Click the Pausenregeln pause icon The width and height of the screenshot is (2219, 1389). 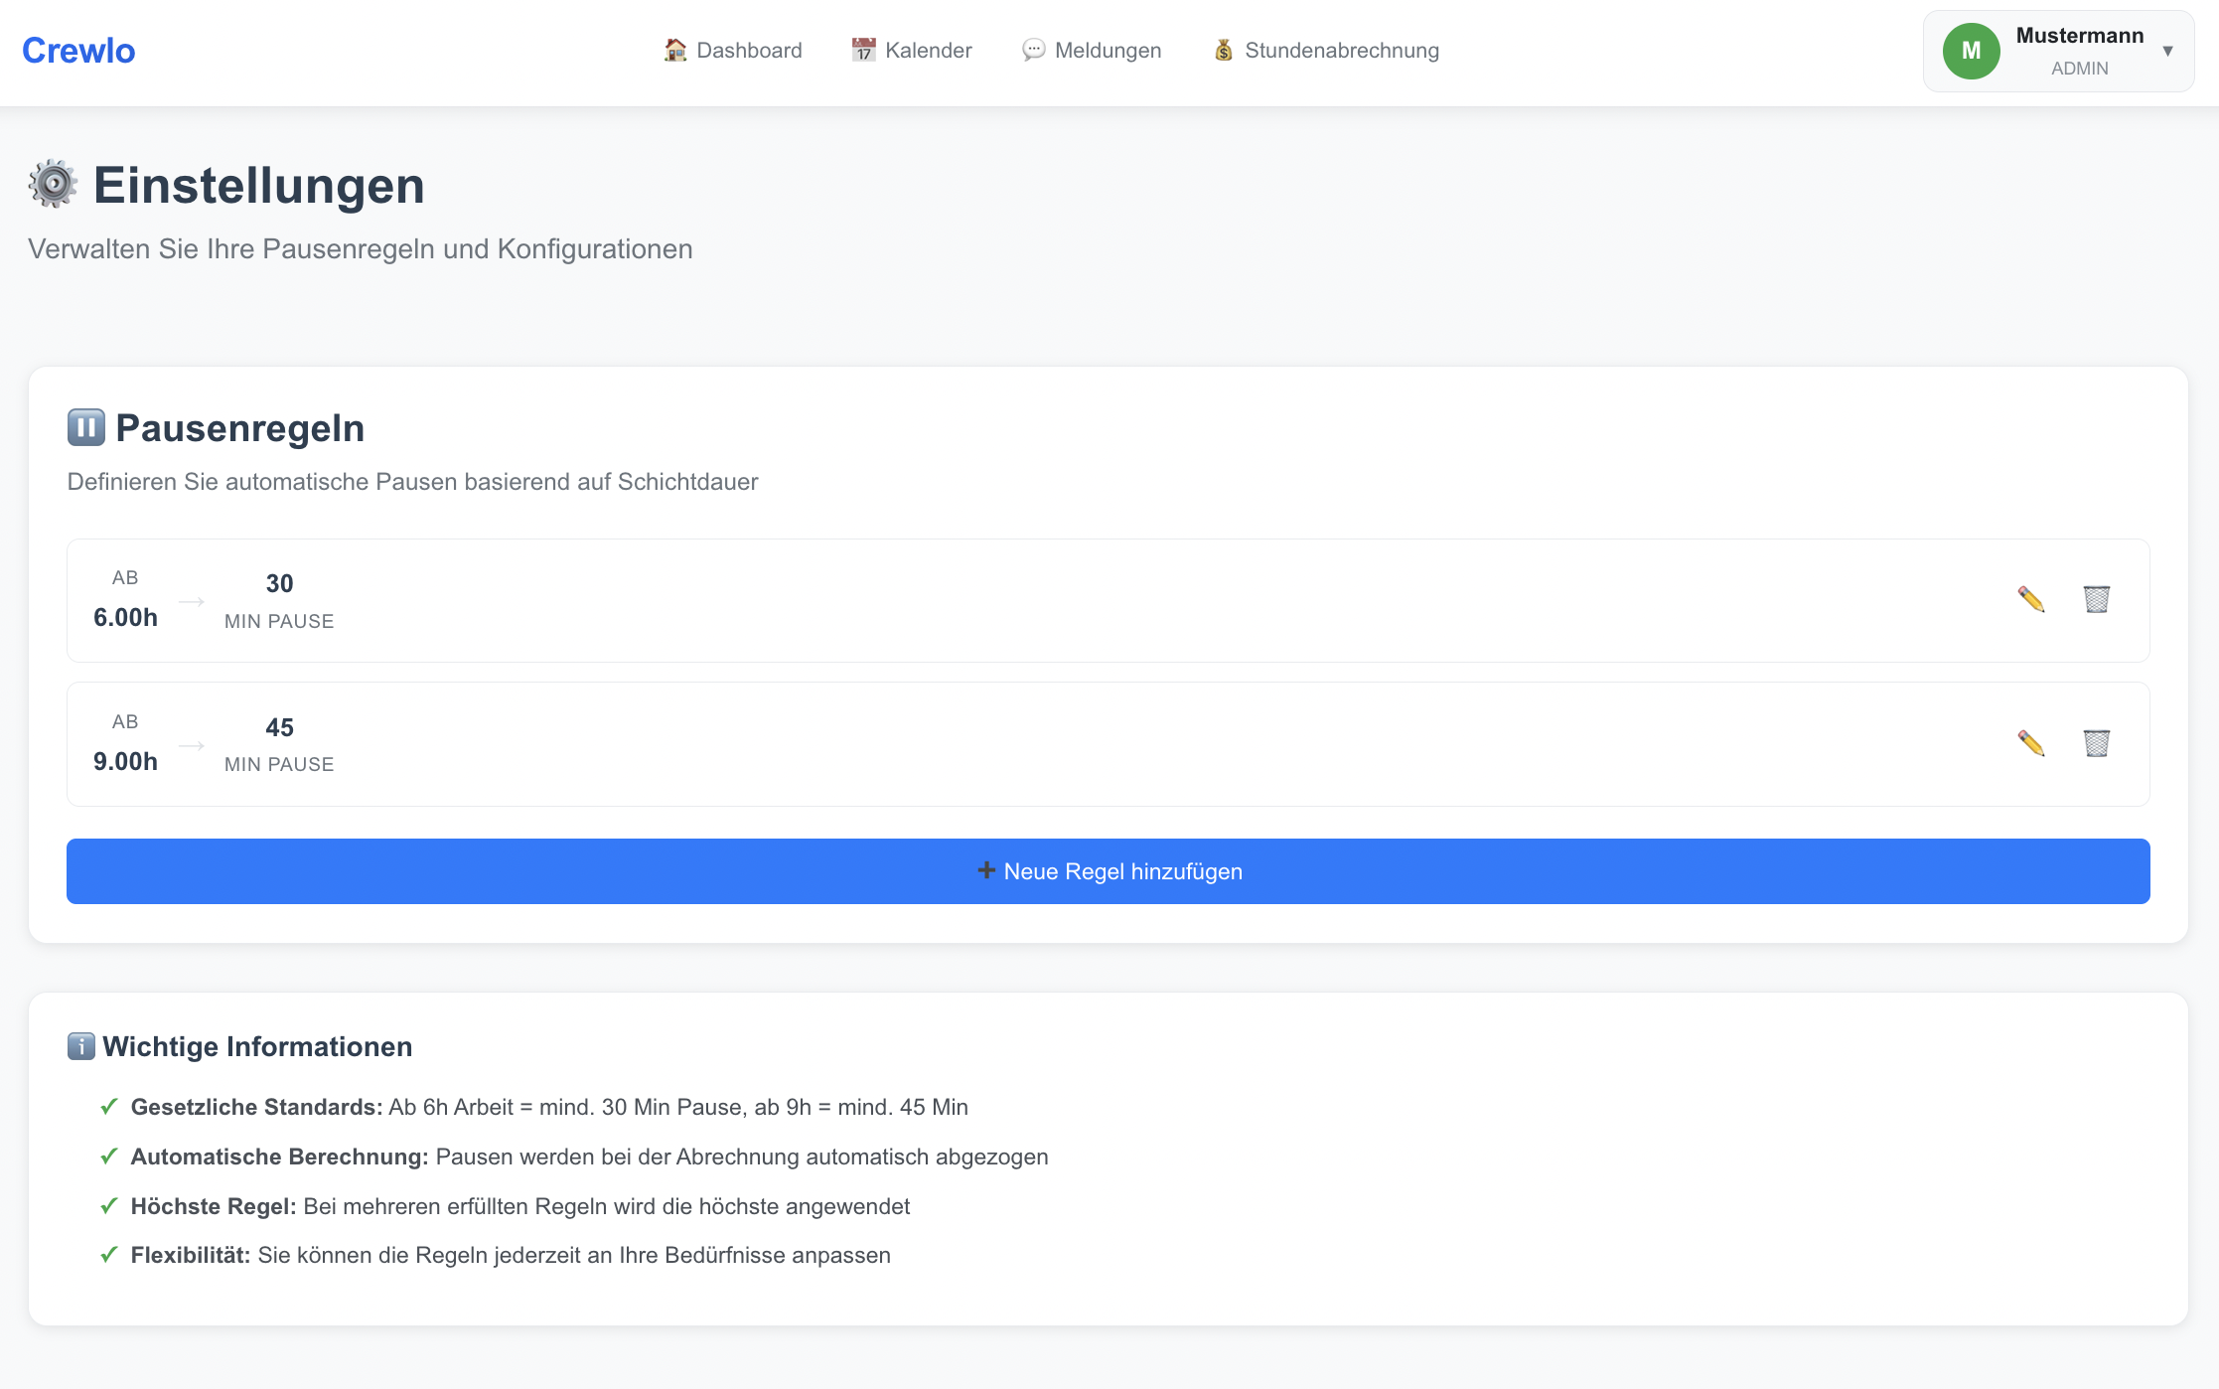[85, 427]
